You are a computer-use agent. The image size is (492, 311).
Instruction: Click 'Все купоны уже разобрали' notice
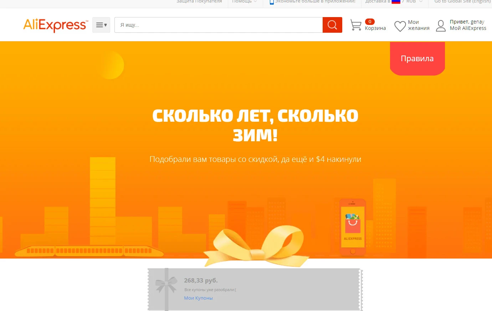point(210,290)
